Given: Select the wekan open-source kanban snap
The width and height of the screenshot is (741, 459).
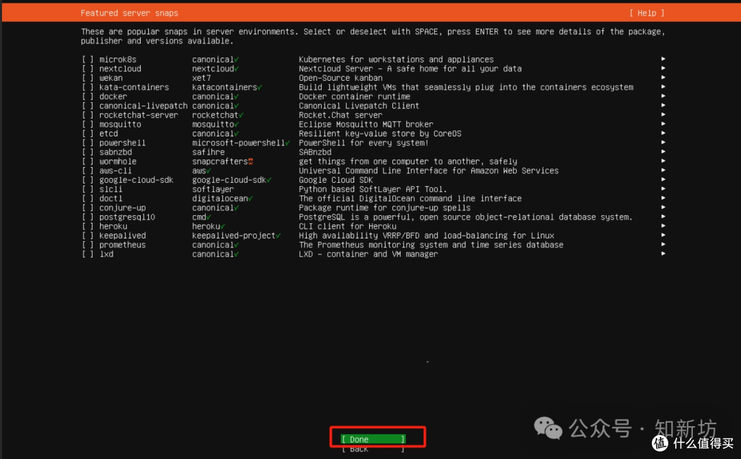Looking at the screenshot, I should tap(87, 77).
